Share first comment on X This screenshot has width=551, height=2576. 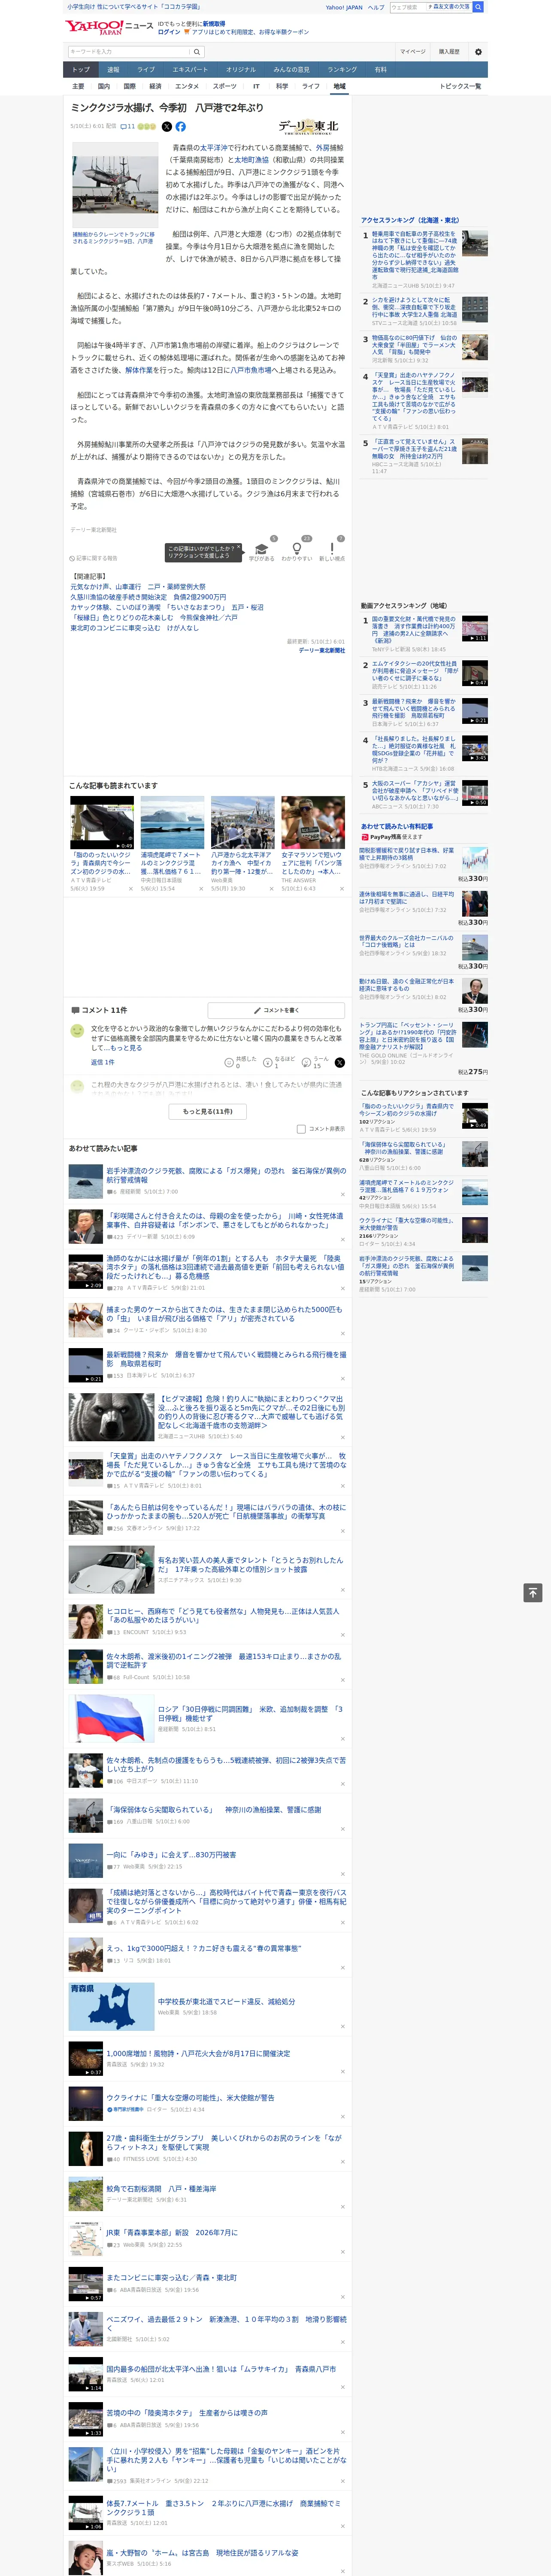tap(339, 1062)
